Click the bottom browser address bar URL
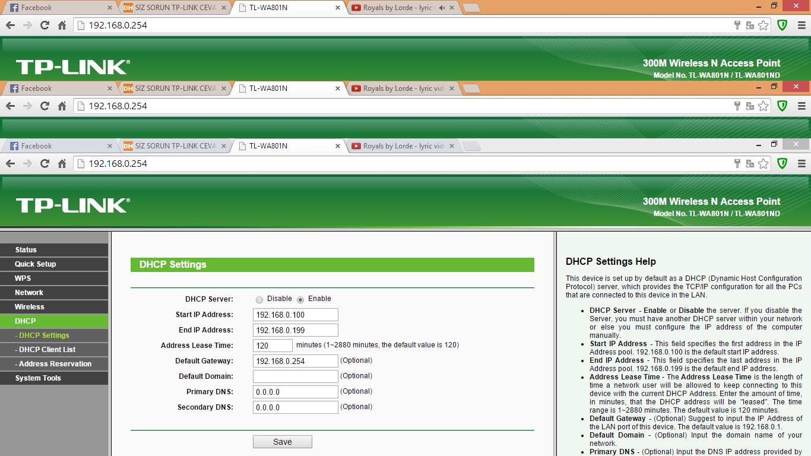 118,164
